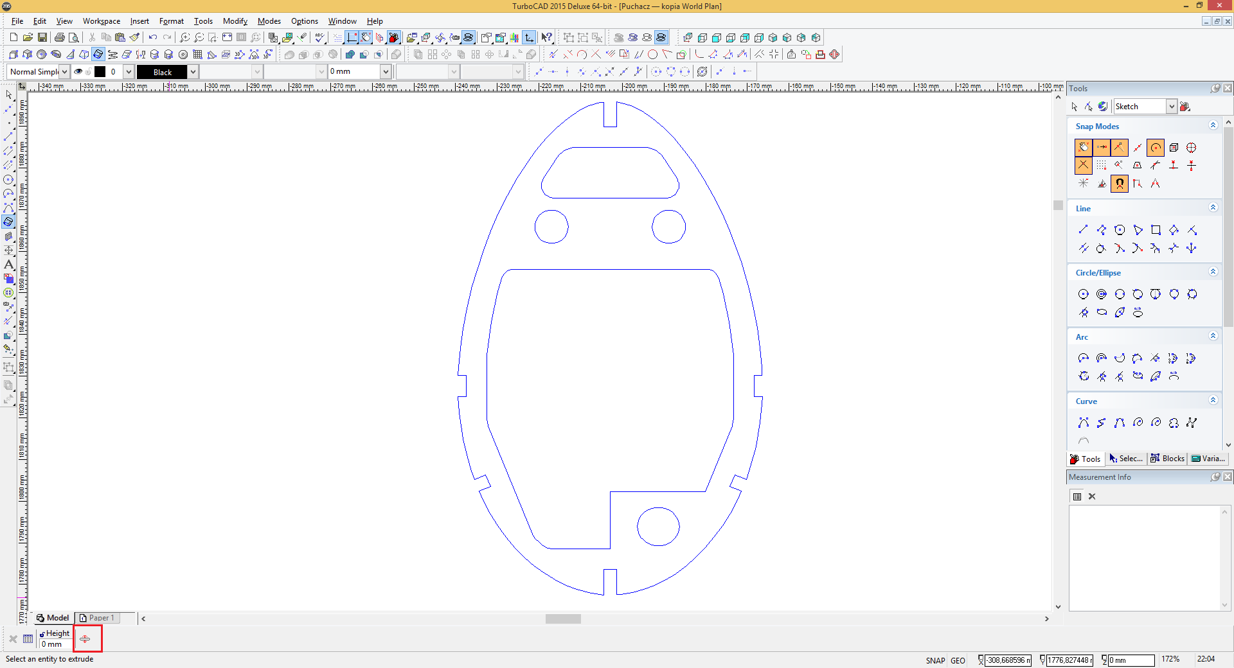Select the Text tool in left toolbar
Image resolution: width=1234 pixels, height=668 pixels.
(x=9, y=265)
